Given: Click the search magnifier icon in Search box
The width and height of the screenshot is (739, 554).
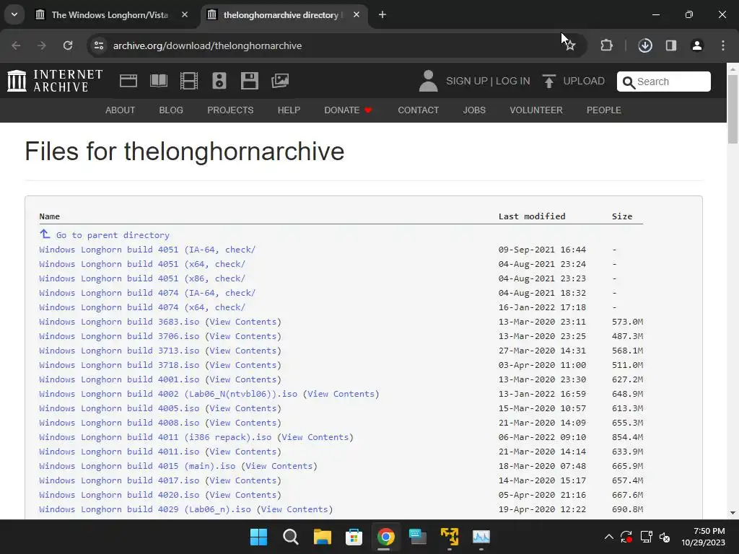Looking at the screenshot, I should [629, 82].
